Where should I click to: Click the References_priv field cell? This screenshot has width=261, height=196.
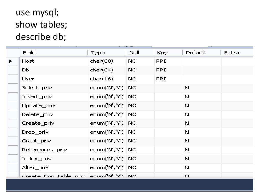(x=44, y=150)
